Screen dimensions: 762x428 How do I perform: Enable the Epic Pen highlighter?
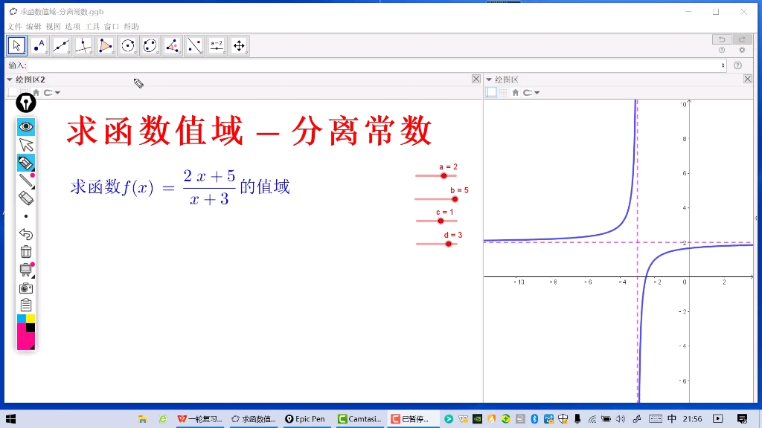click(x=26, y=163)
